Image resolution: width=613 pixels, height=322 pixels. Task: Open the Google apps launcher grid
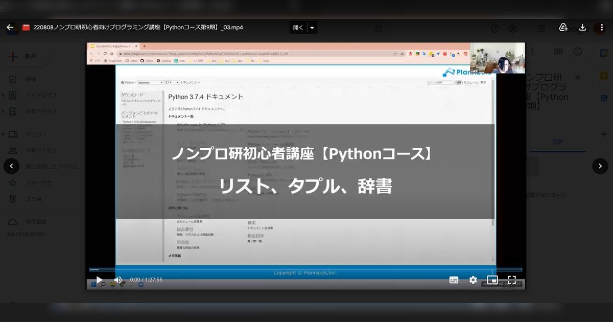541,29
